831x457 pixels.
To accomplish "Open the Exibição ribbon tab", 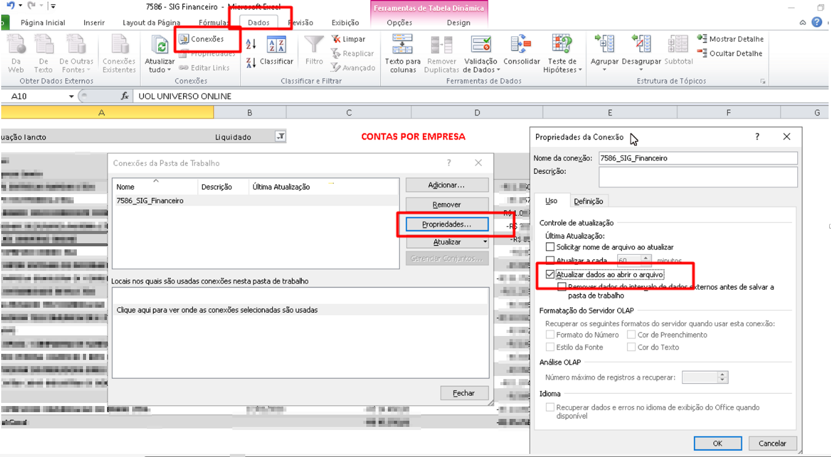I will pos(345,23).
